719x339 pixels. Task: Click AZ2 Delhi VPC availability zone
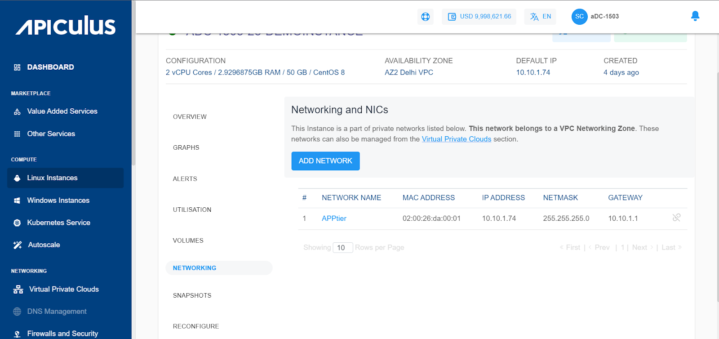click(x=409, y=72)
